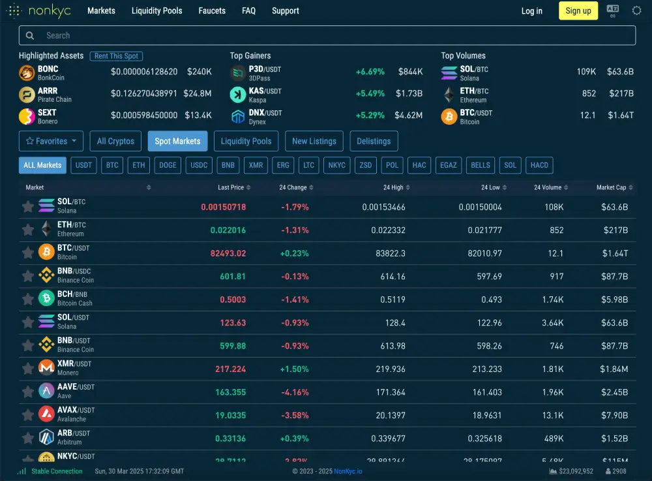Click the Log in link
Image resolution: width=652 pixels, height=481 pixels.
[x=532, y=11]
